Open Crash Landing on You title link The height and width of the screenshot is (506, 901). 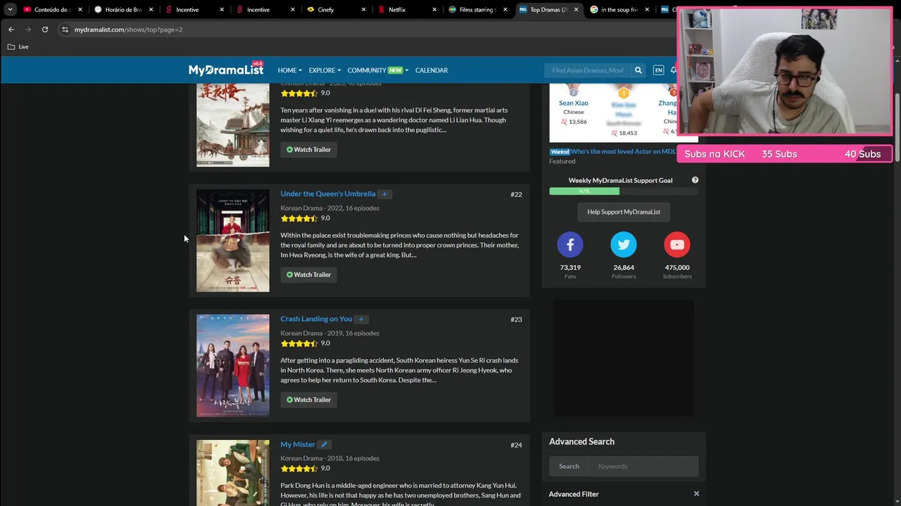pyautogui.click(x=316, y=319)
